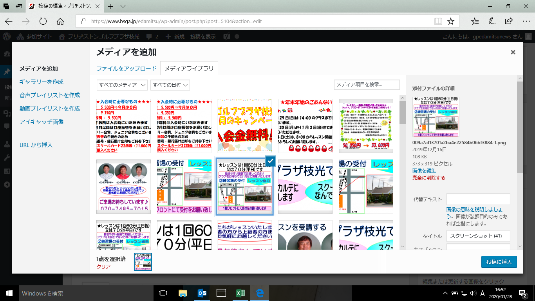This screenshot has height=301, width=535.
Task: Select the three instructors photo thumbnail
Action: (123, 187)
